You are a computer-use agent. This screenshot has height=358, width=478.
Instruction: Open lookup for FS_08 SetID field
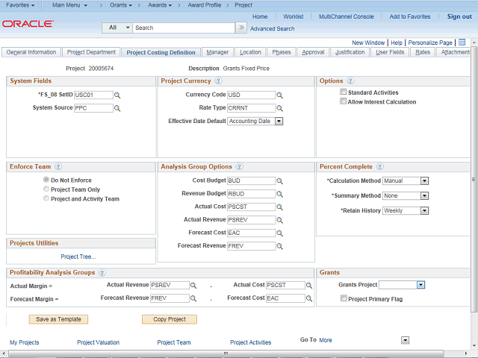[x=117, y=95]
